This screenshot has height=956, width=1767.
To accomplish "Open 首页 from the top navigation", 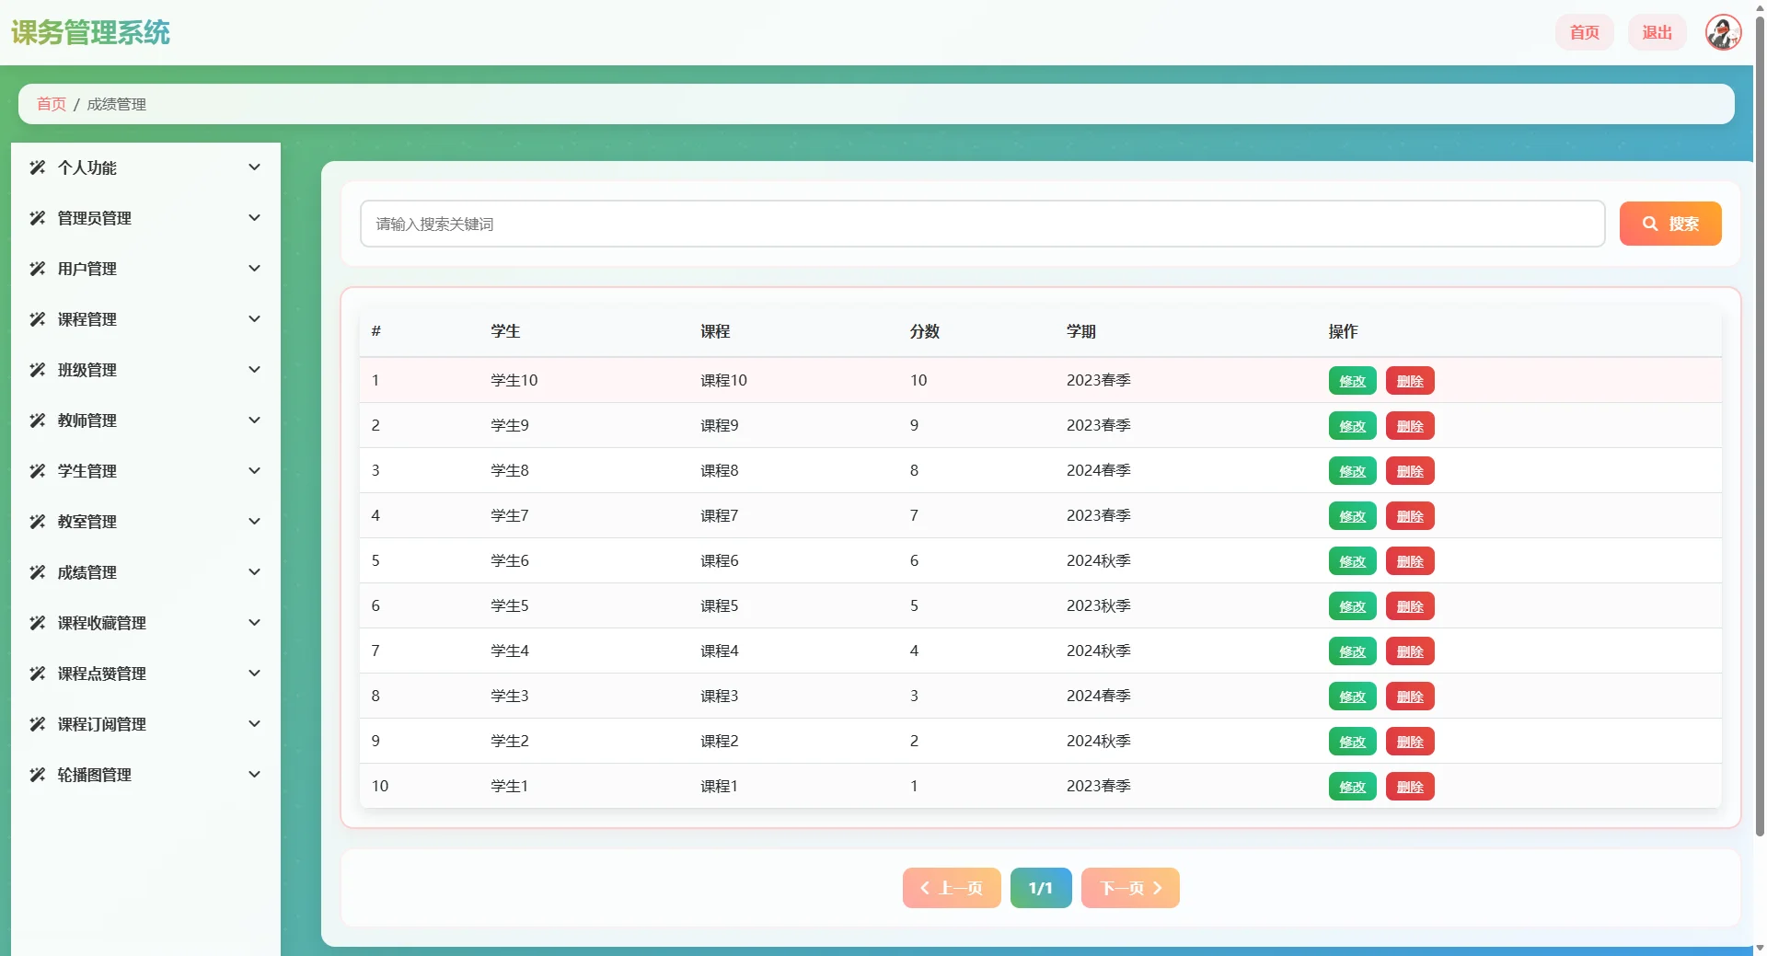I will 1584,32.
